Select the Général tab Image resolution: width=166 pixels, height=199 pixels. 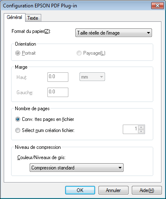point(14,17)
